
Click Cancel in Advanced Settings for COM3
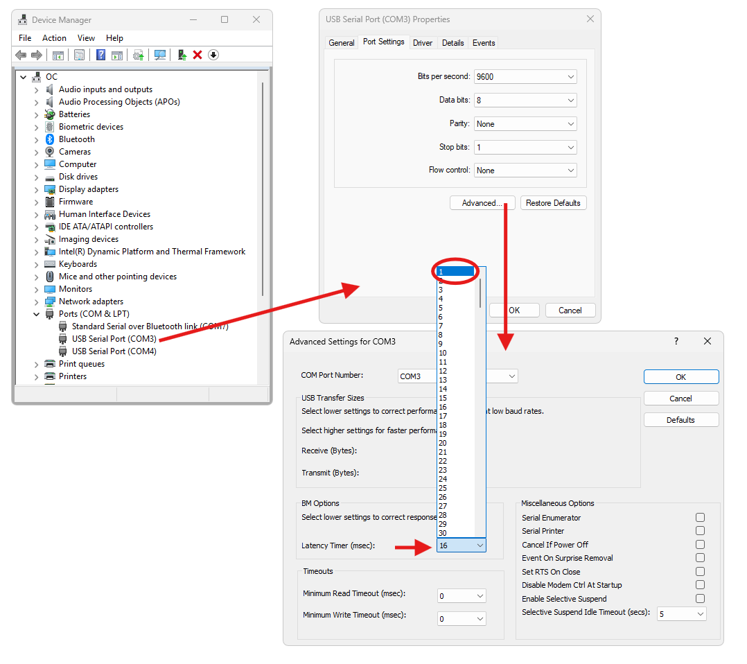point(680,399)
